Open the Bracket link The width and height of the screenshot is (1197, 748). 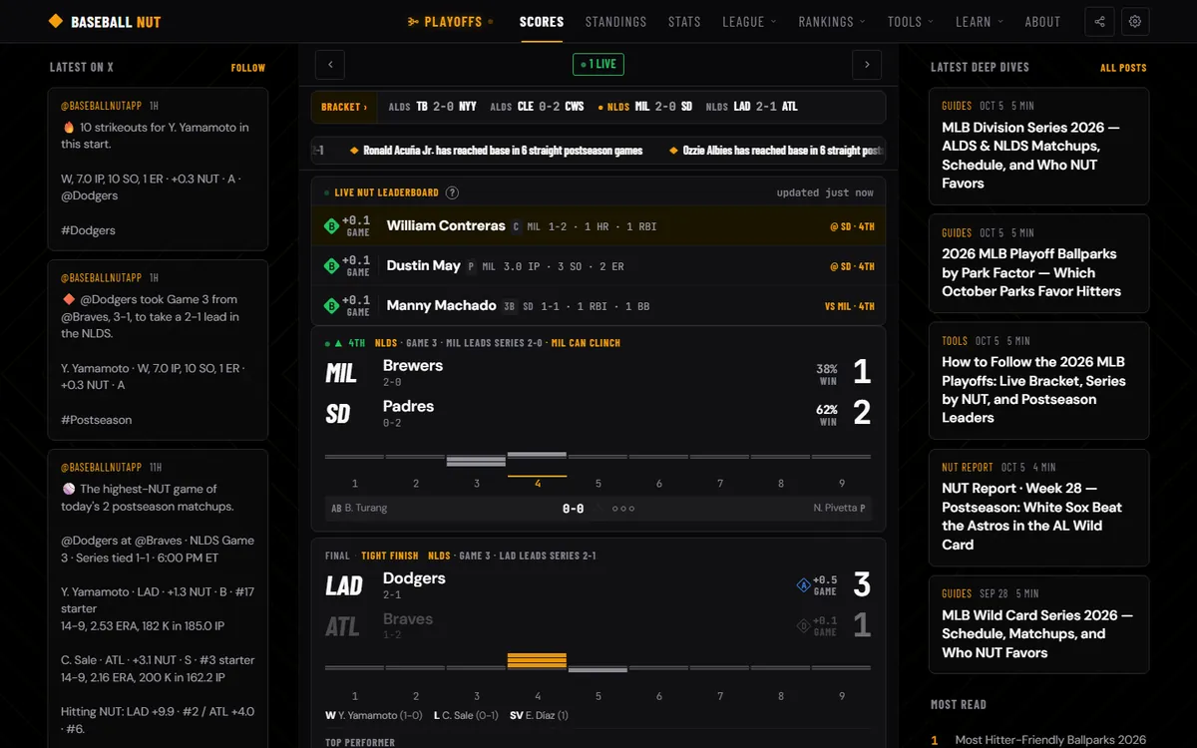[344, 107]
